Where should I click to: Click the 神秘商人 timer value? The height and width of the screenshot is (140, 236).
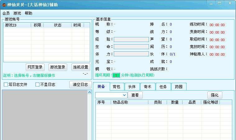[x=217, y=54]
